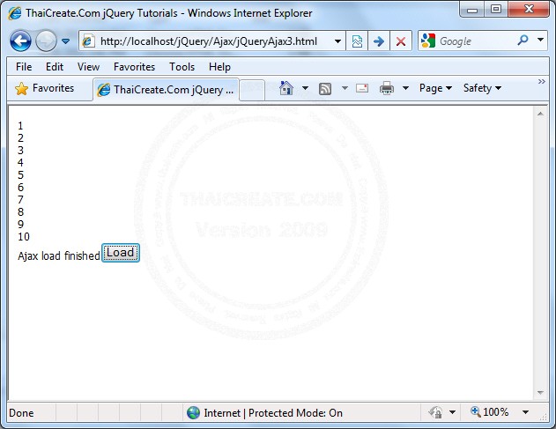Expand the Print dropdown arrow

tap(405, 88)
